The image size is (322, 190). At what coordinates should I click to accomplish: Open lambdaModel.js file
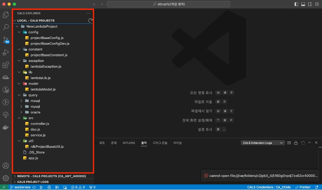(x=43, y=89)
